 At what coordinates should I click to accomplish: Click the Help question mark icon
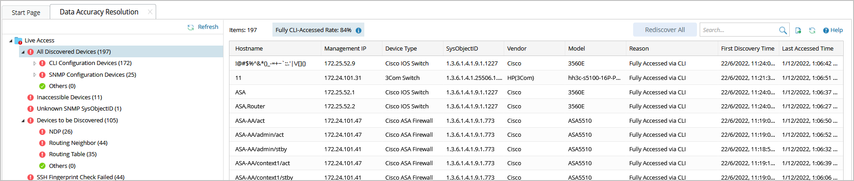[826, 30]
